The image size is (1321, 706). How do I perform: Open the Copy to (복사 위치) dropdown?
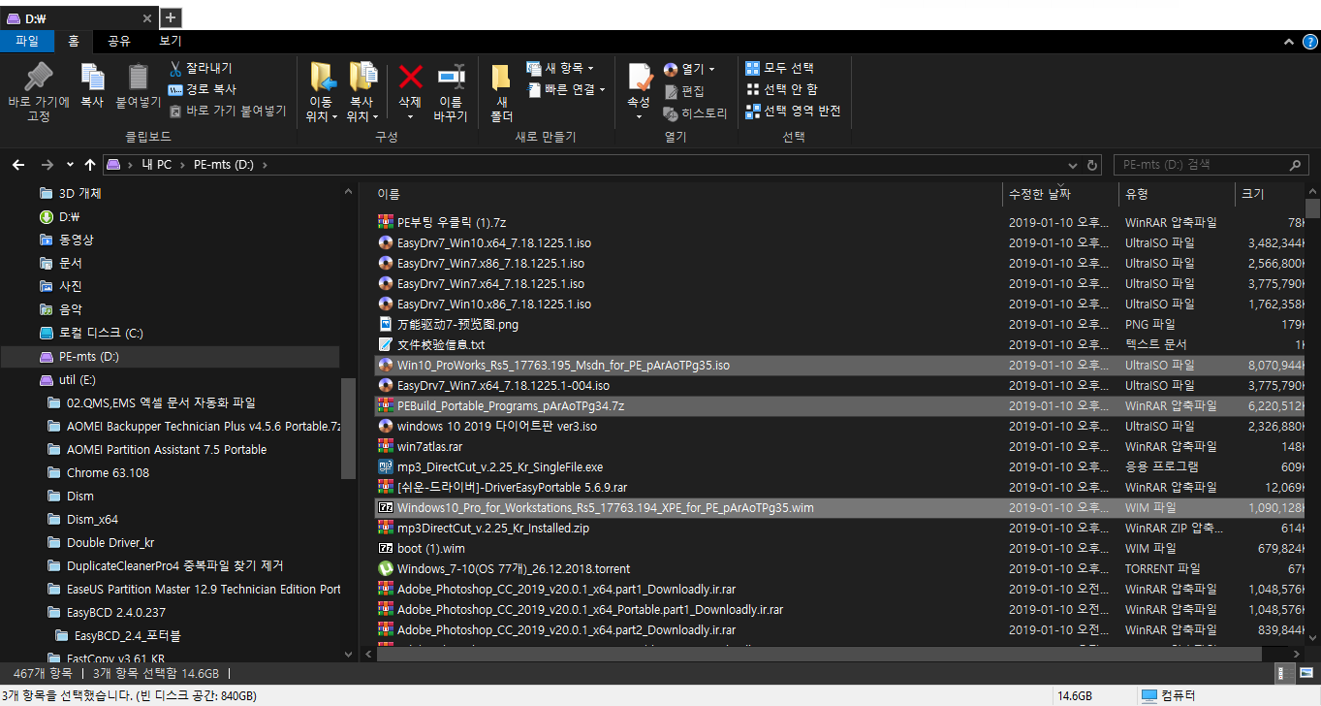(362, 93)
